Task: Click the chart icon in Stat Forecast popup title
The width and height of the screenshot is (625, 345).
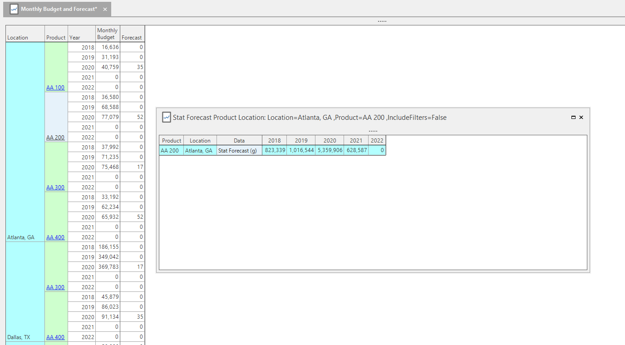Action: point(167,117)
